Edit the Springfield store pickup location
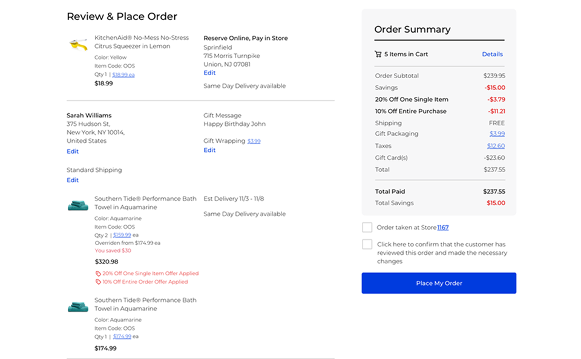Screen dimensions: 581x359 pos(209,72)
